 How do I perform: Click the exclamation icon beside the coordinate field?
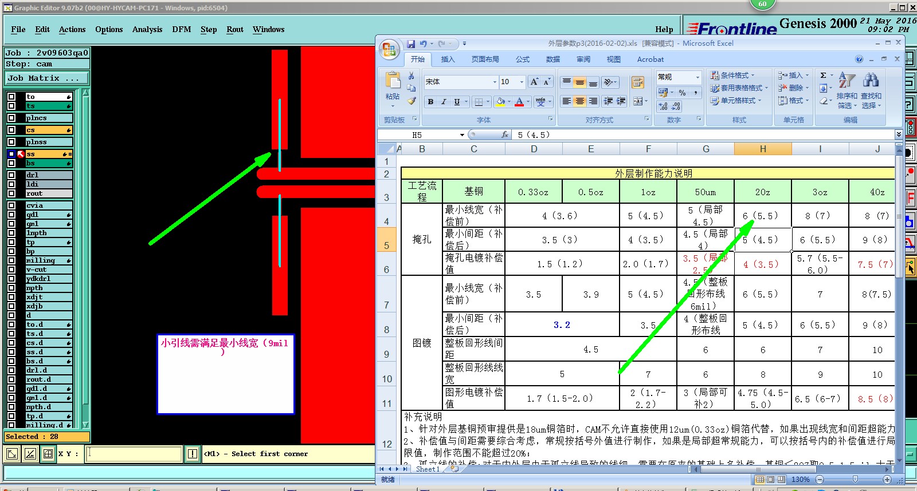pyautogui.click(x=193, y=454)
